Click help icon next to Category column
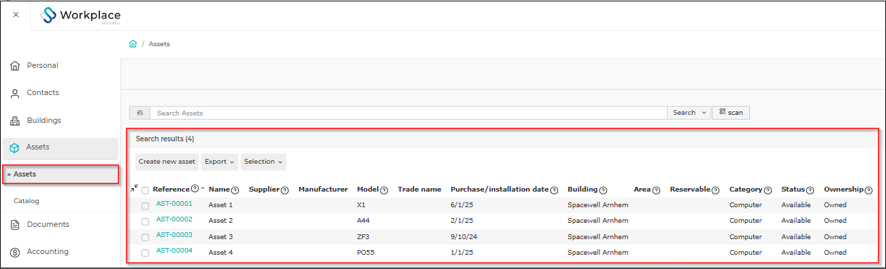The width and height of the screenshot is (886, 269). [768, 190]
